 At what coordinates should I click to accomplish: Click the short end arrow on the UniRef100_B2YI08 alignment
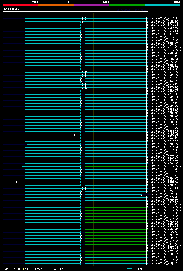click(142, 194)
